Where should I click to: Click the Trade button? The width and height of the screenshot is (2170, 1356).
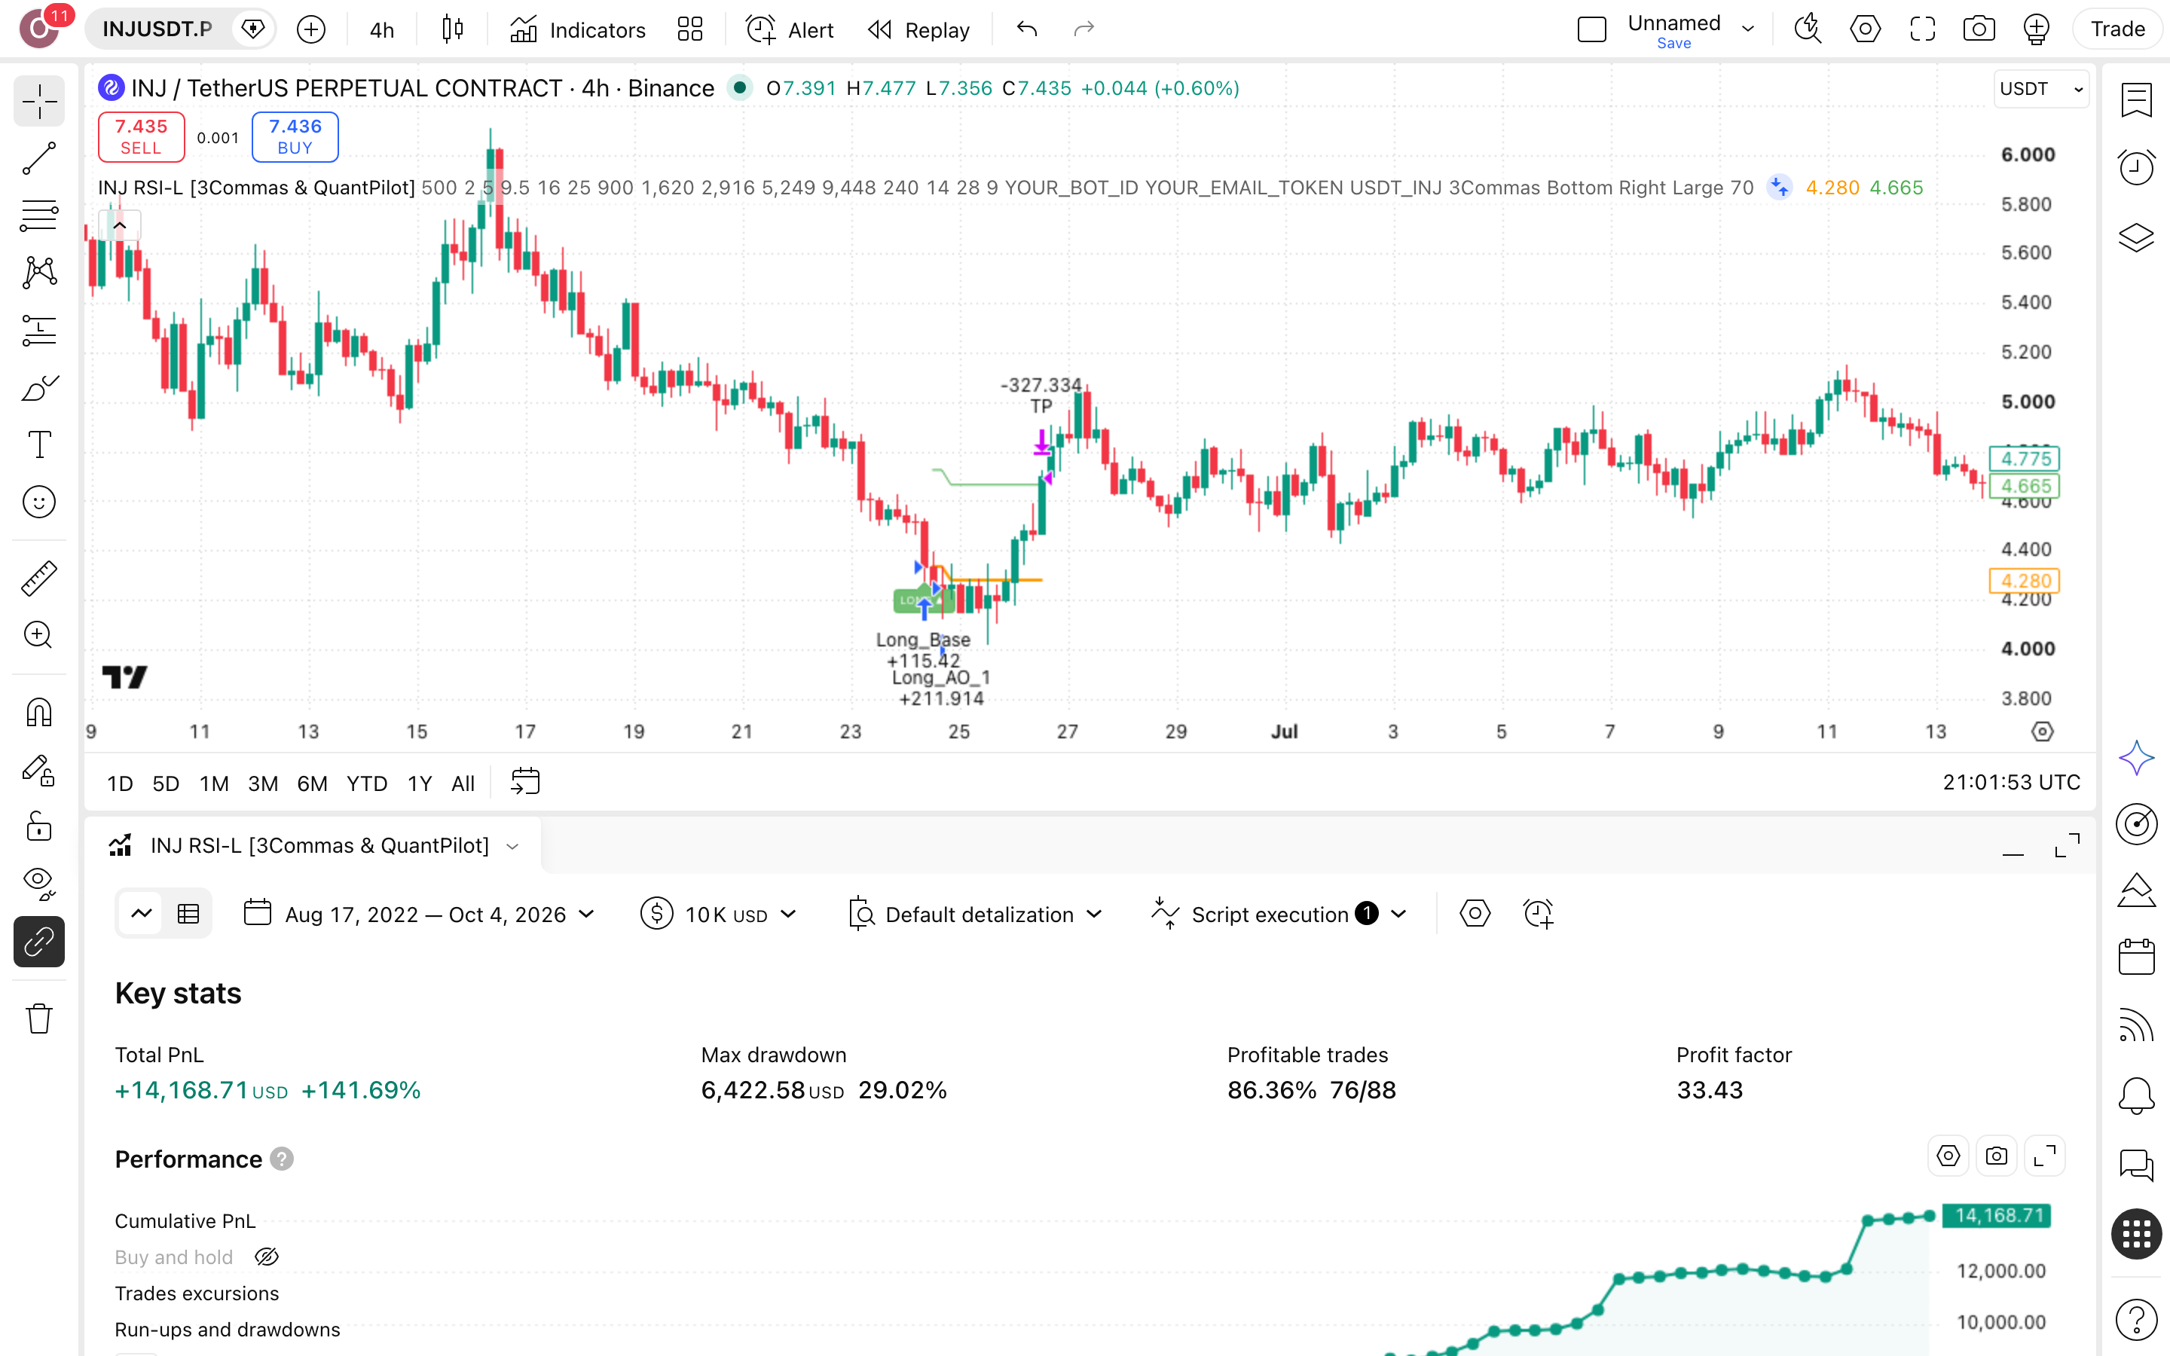[2117, 29]
